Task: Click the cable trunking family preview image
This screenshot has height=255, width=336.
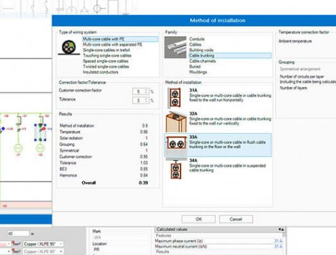Action: (175, 47)
